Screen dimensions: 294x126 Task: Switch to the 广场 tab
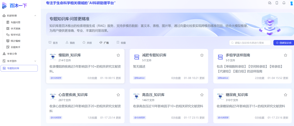click(104, 43)
